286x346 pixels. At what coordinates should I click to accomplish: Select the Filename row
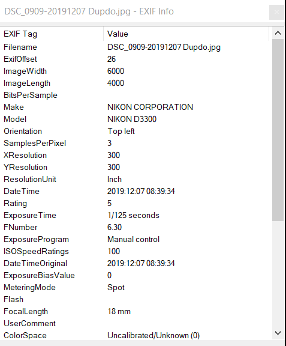(135, 47)
